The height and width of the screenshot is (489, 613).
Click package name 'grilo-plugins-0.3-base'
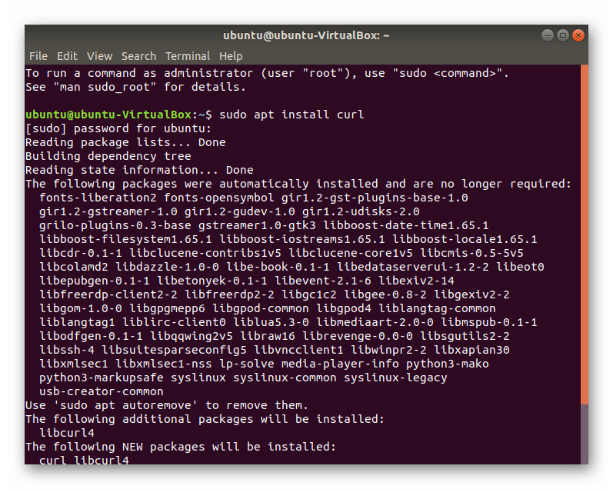click(115, 225)
